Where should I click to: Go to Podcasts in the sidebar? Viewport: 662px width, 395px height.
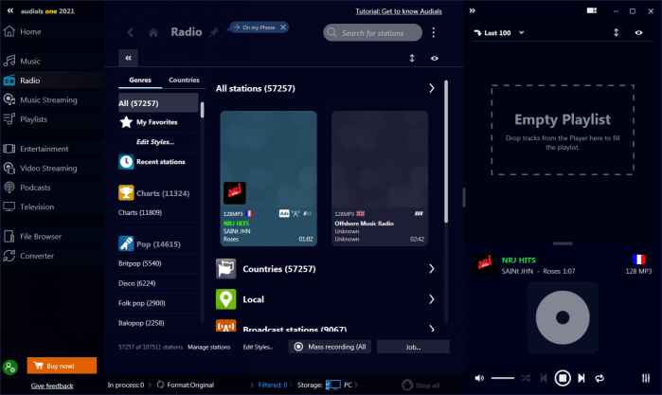pos(35,188)
